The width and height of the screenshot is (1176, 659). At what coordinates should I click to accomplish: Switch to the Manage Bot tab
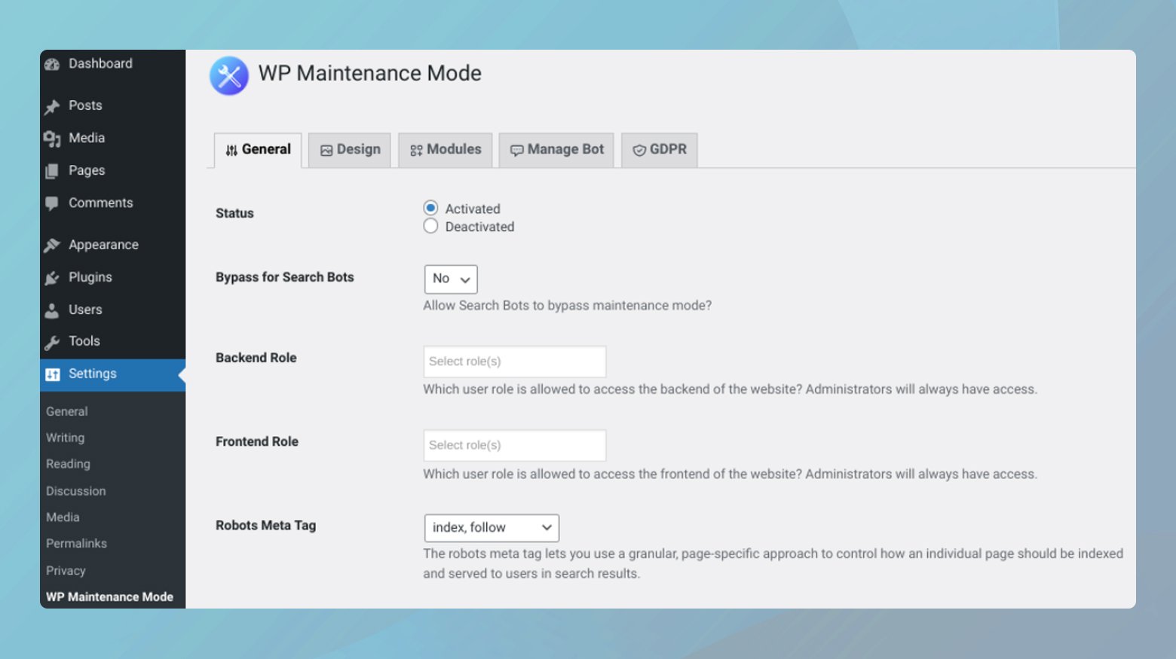(x=556, y=150)
